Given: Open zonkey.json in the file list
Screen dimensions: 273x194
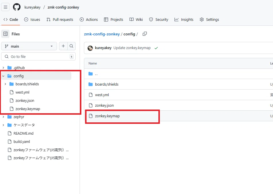Looking at the screenshot, I should click(104, 105).
